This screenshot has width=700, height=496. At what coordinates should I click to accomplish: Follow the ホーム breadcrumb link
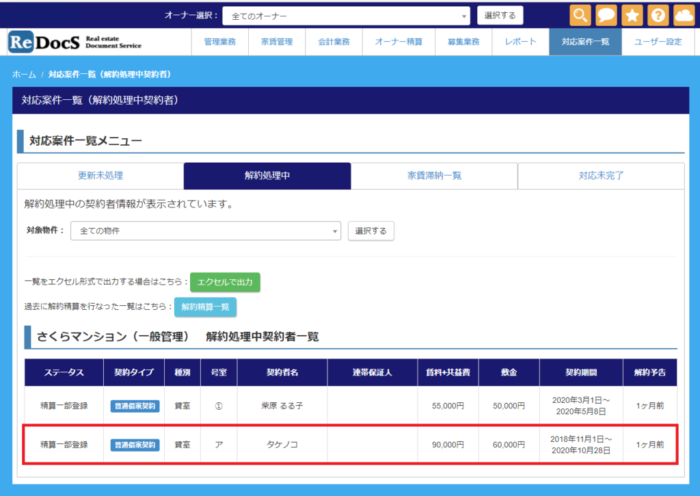click(24, 74)
